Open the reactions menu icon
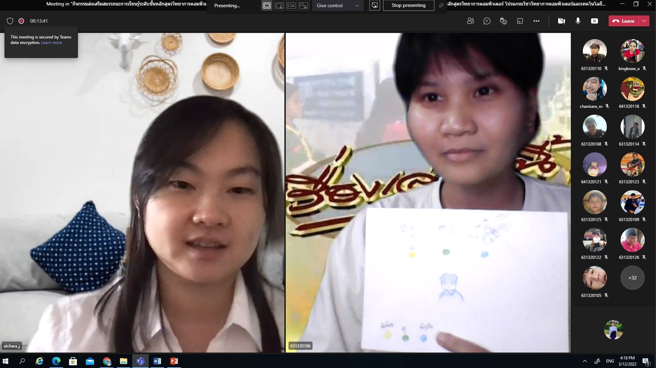The width and height of the screenshot is (656, 368). pyautogui.click(x=503, y=21)
